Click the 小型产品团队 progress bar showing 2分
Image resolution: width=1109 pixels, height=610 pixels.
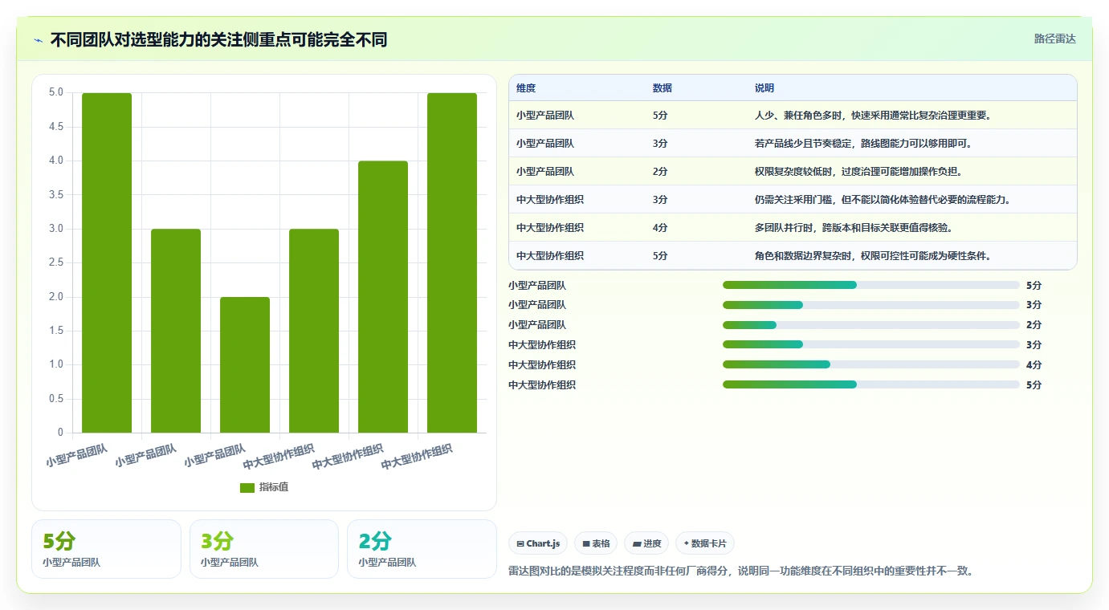coord(871,325)
